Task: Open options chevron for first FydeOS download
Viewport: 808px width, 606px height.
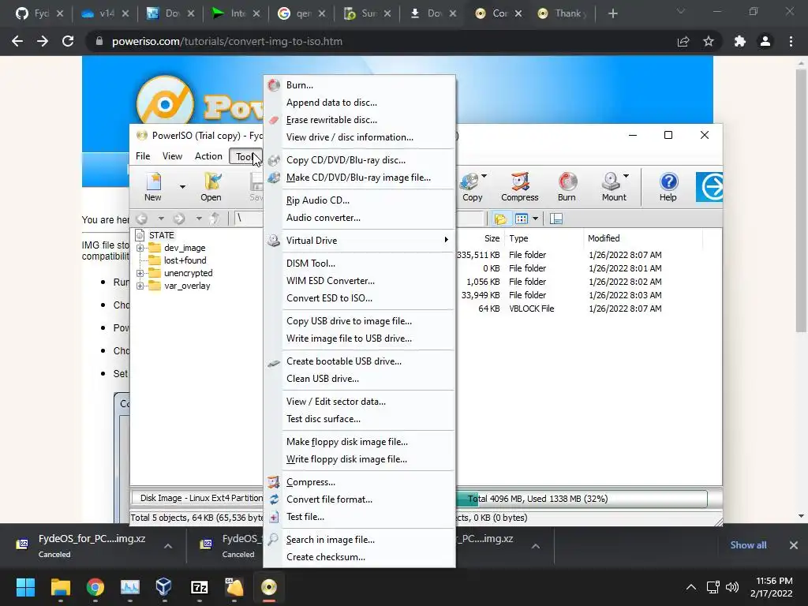Action: click(168, 546)
